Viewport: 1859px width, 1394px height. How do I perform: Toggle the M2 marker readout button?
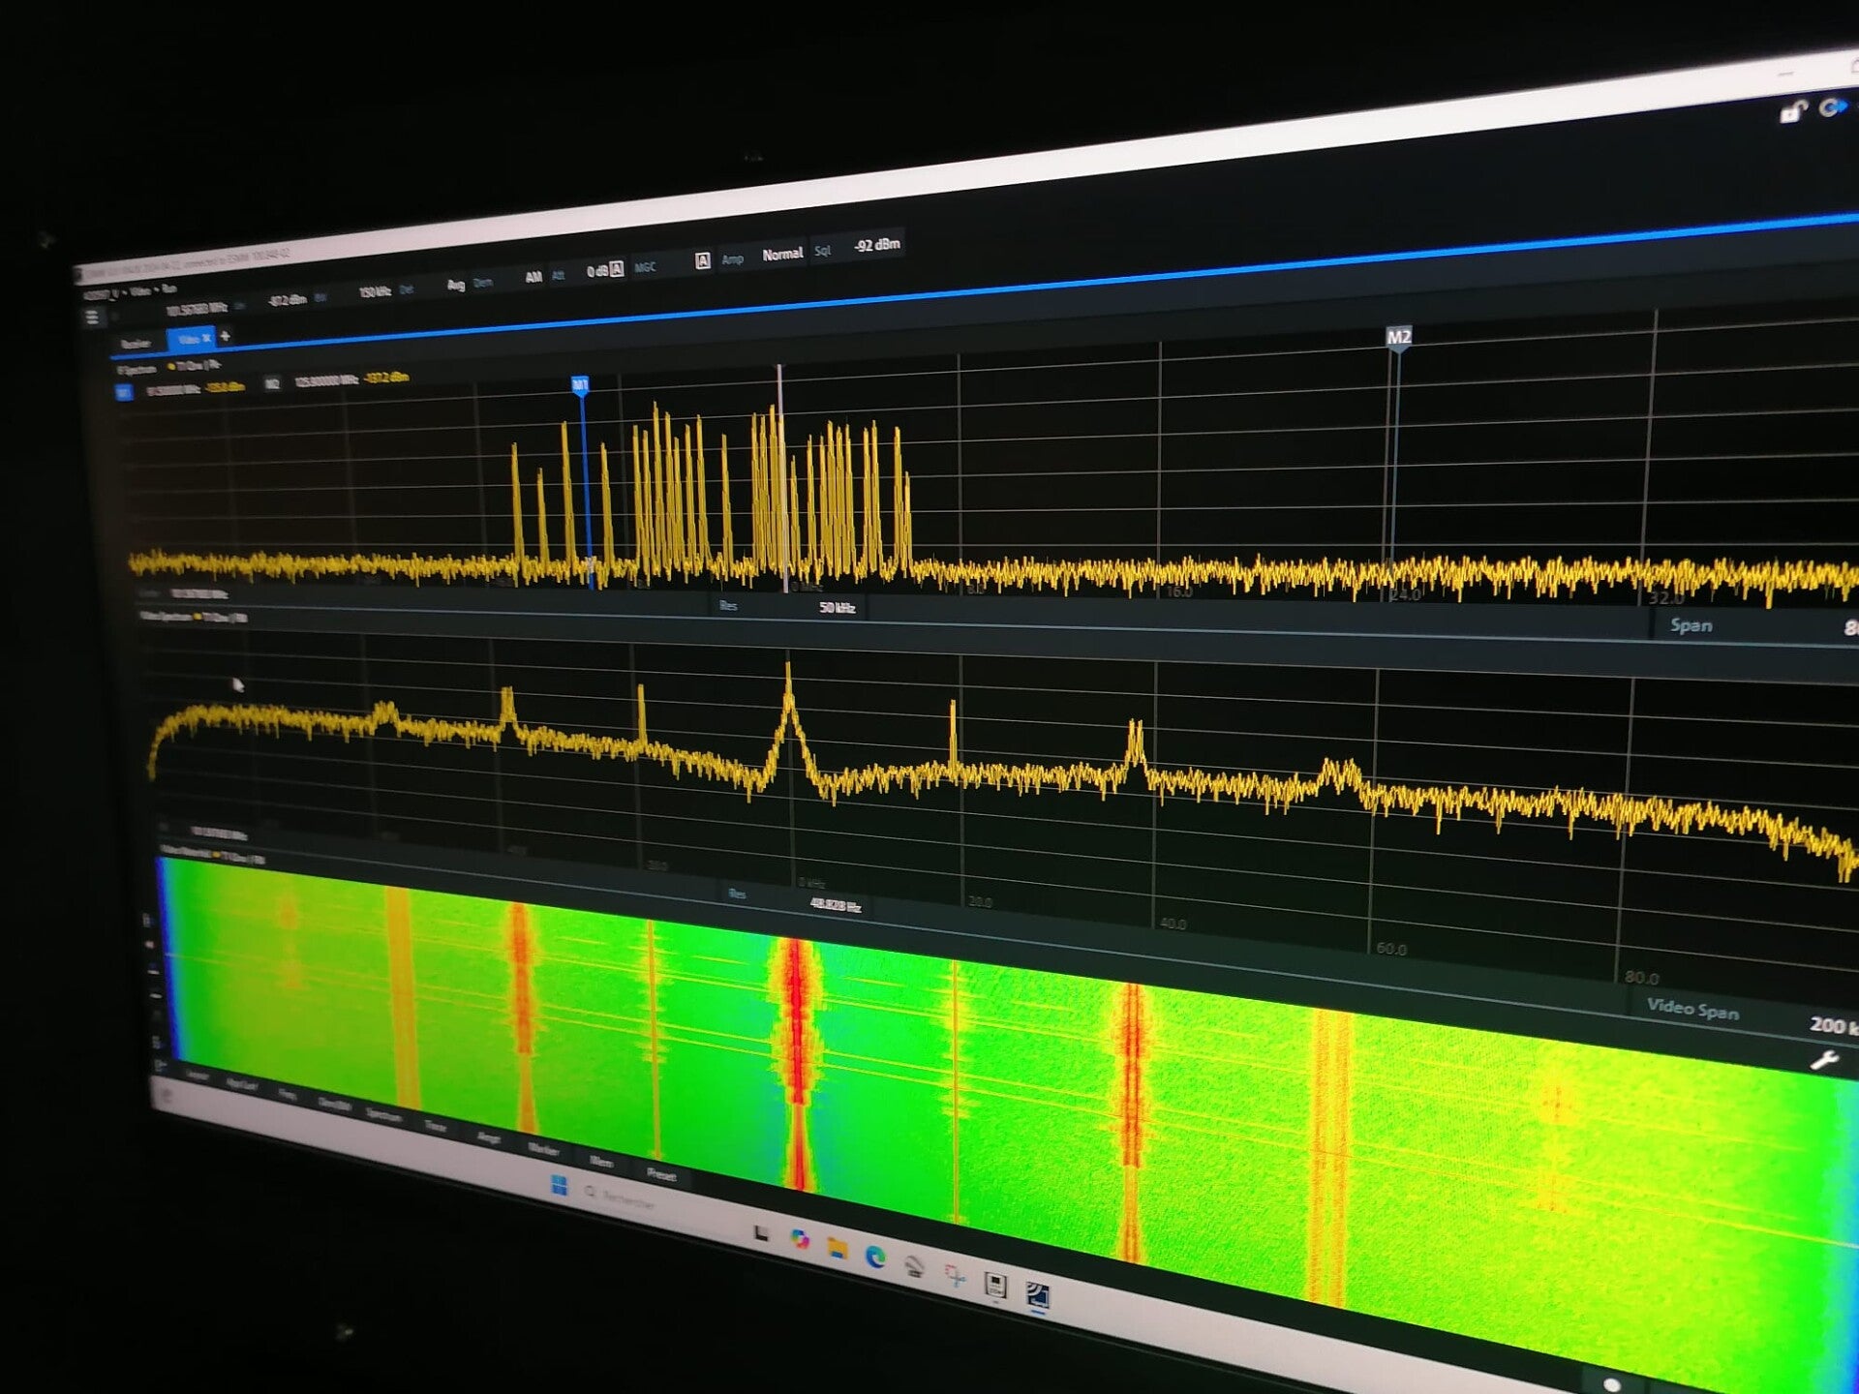(272, 383)
